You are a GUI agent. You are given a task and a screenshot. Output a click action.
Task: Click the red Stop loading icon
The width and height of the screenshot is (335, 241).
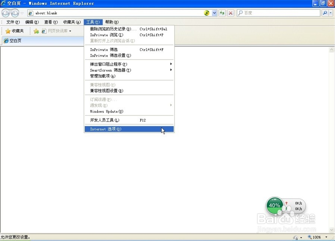coord(231,13)
